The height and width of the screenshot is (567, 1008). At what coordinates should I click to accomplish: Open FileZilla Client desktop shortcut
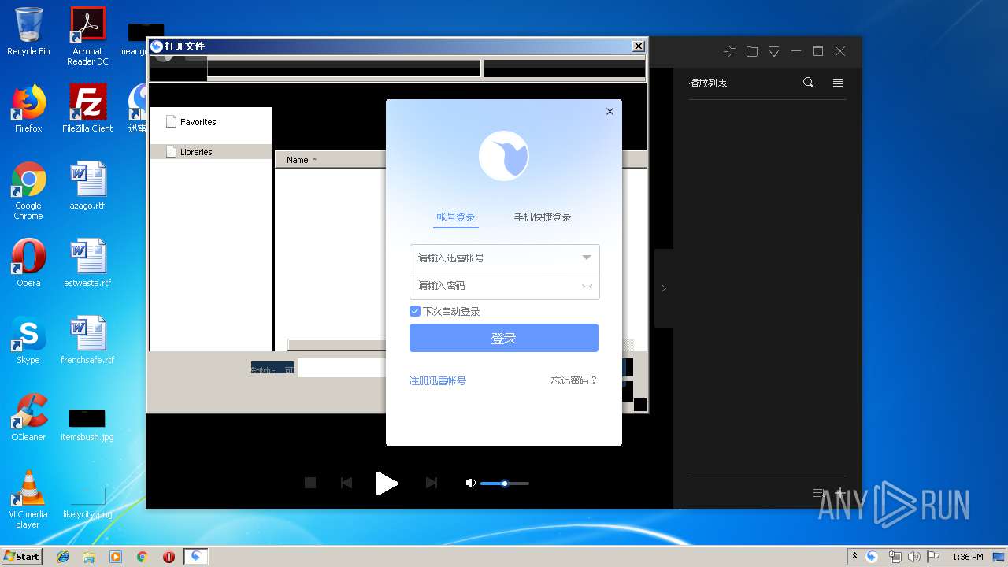coord(87,109)
